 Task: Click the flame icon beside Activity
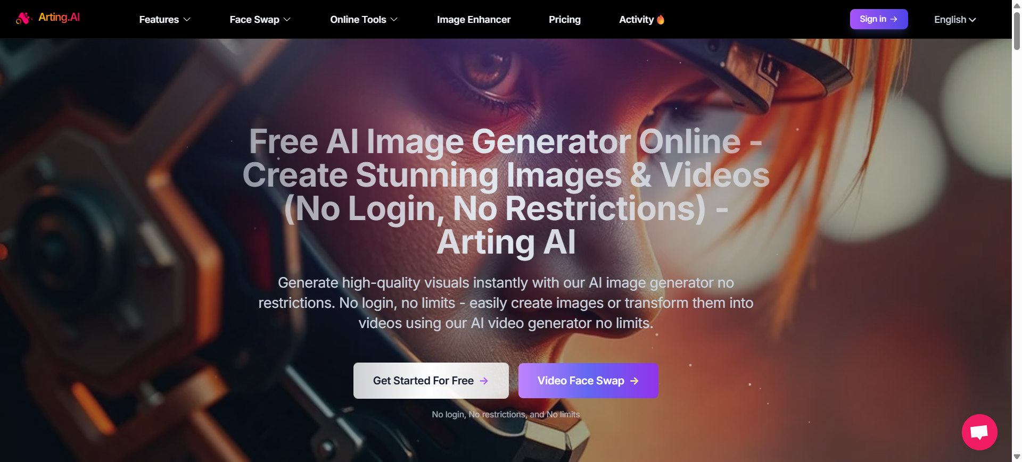click(661, 20)
